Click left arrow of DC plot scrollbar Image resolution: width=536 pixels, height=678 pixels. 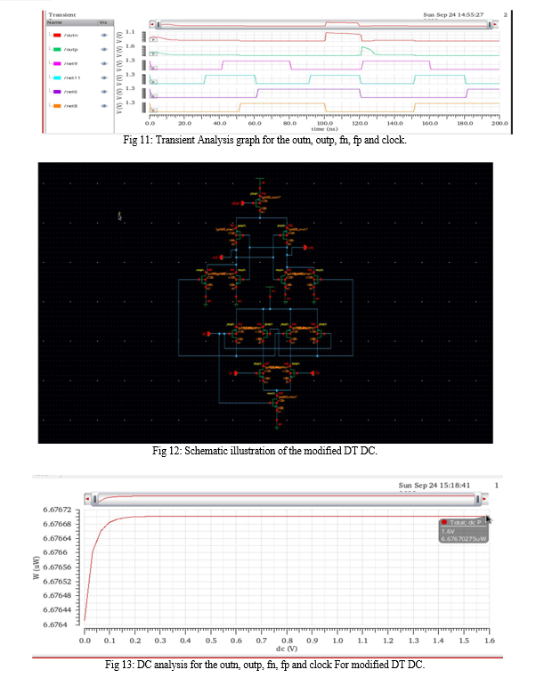click(x=87, y=499)
